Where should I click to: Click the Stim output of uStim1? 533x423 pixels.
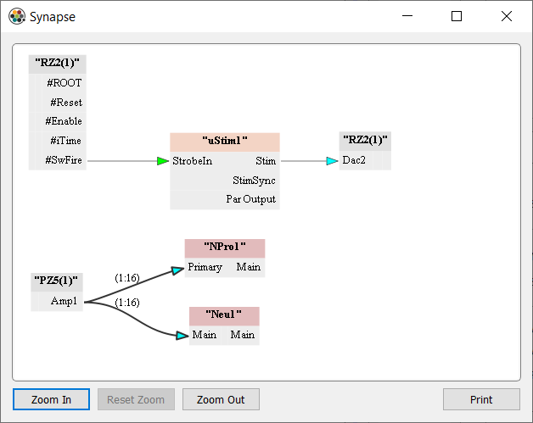266,161
